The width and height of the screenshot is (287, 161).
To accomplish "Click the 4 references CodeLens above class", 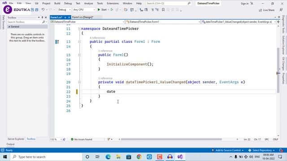I will pyautogui.click(x=97, y=38).
